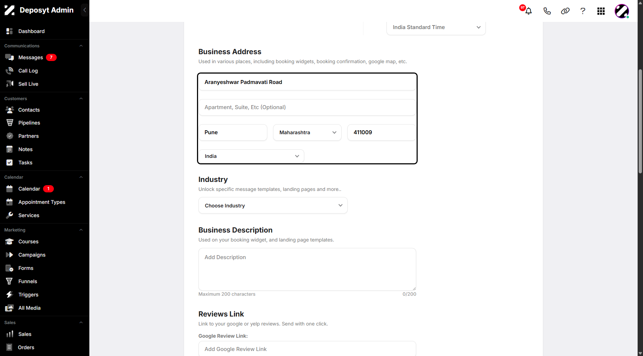The width and height of the screenshot is (643, 356).
Task: Click the postal code field 411009
Action: coord(382,132)
